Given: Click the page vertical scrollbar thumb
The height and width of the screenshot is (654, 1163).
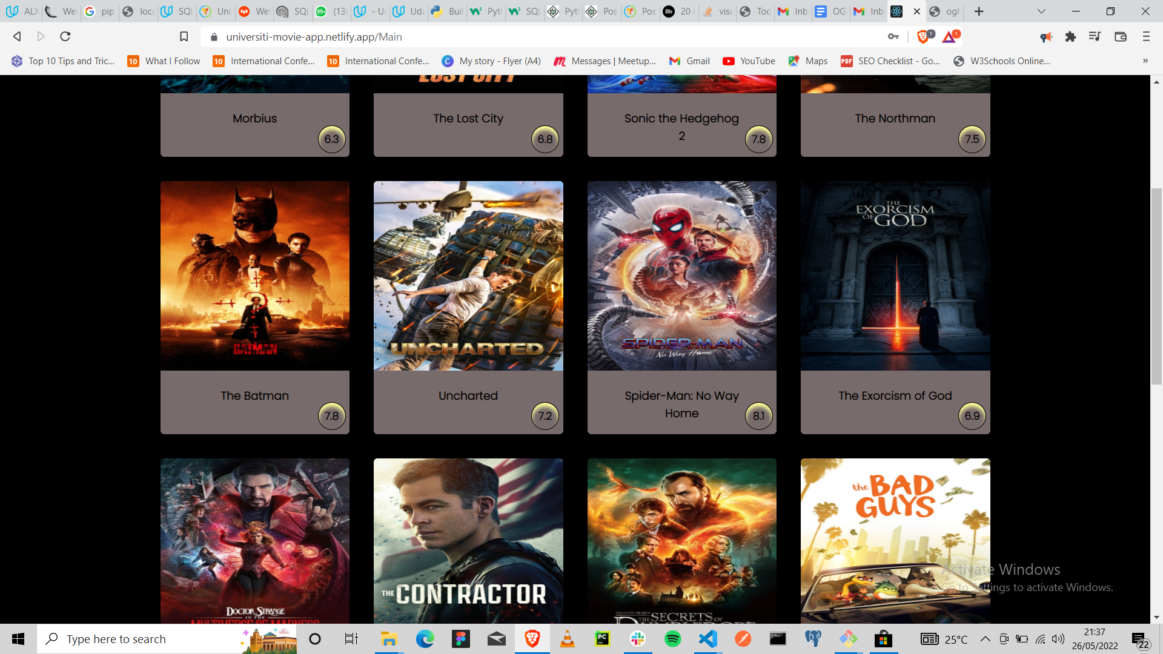Looking at the screenshot, I should 1156,286.
